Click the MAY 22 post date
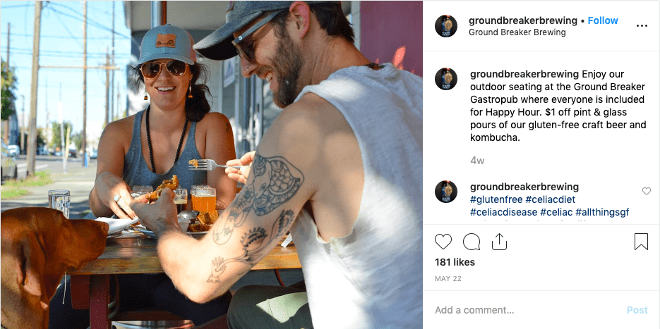The image size is (660, 329). tap(448, 278)
